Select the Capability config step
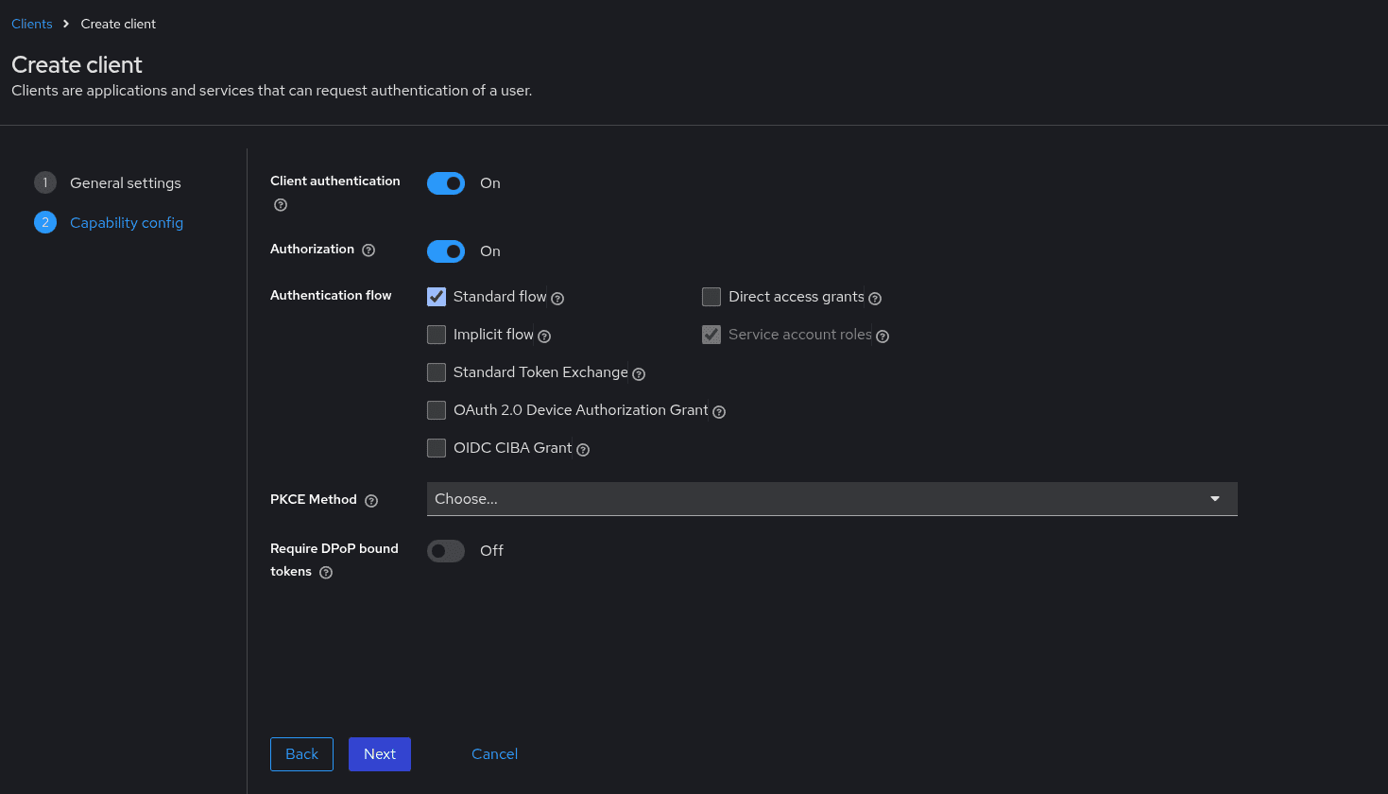The image size is (1388, 794). tap(127, 222)
